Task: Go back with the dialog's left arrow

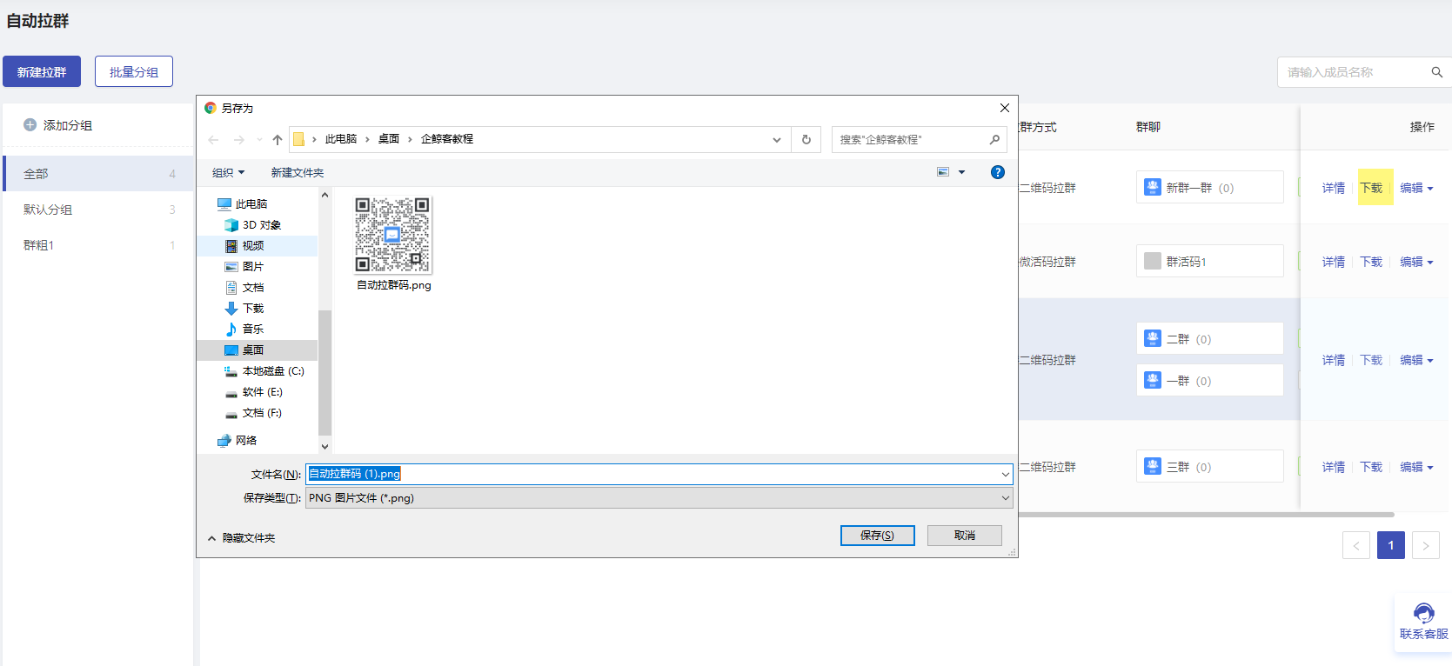Action: [x=214, y=139]
